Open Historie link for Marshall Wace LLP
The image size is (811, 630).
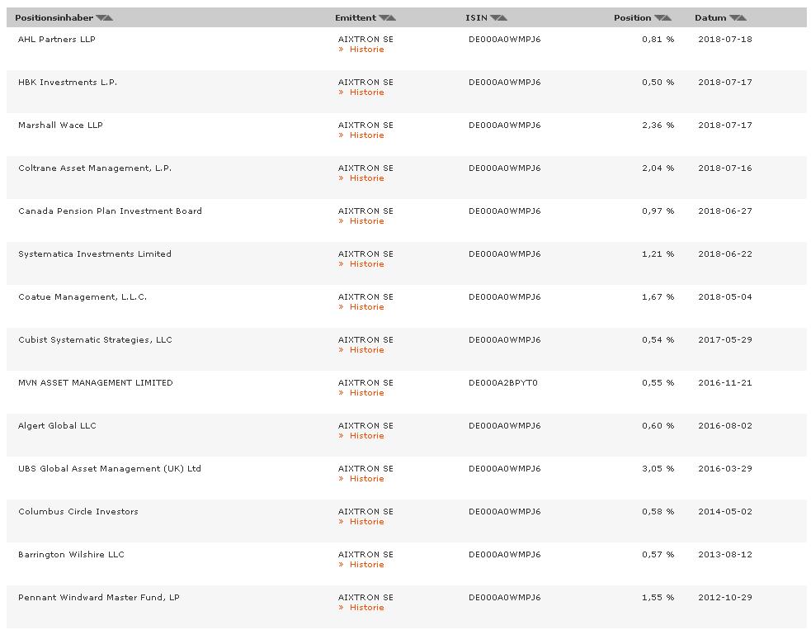pos(366,135)
